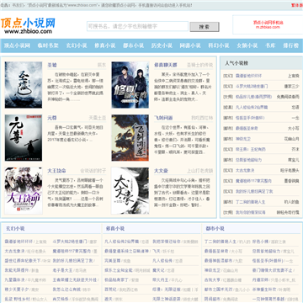
Task: Click the 修真聊天群 title link
Action: (166, 65)
